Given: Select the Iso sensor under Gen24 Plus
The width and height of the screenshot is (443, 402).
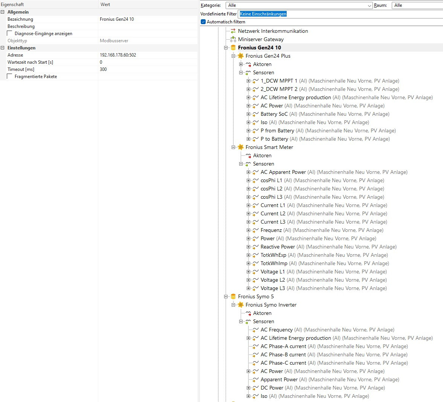Looking at the screenshot, I should 315,123.
